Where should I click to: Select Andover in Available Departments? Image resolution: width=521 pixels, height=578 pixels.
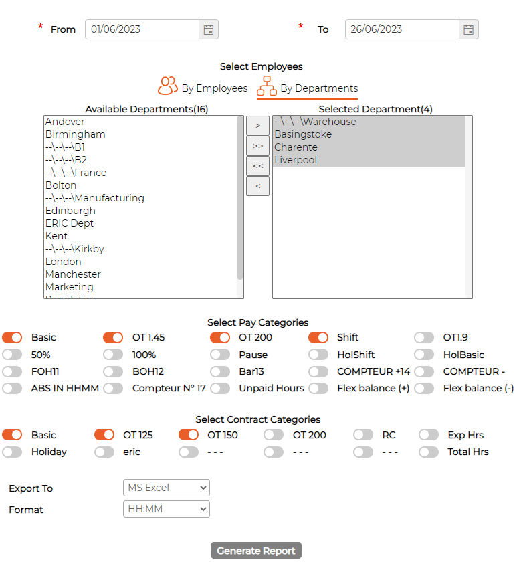click(x=140, y=122)
